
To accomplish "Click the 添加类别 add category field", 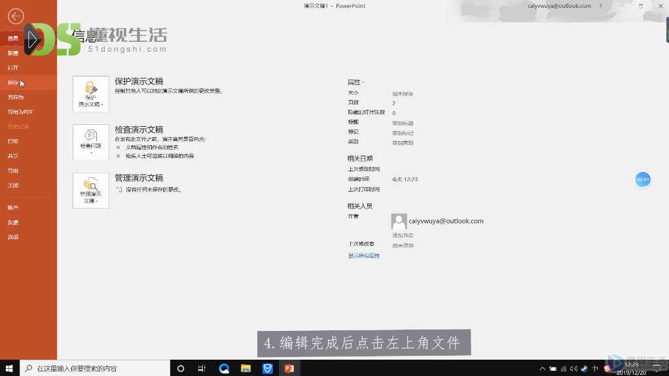I will tap(403, 143).
